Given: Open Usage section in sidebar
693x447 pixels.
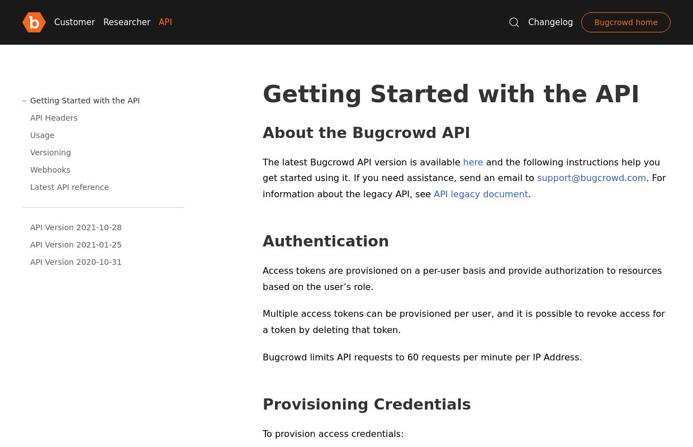Looking at the screenshot, I should point(42,135).
